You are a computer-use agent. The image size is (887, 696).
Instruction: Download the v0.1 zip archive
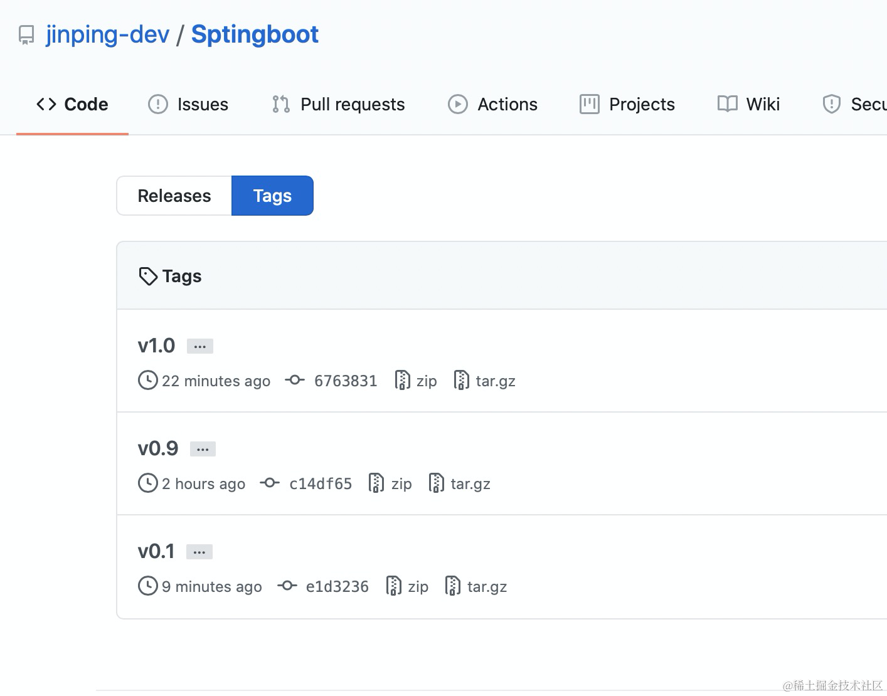tap(418, 587)
